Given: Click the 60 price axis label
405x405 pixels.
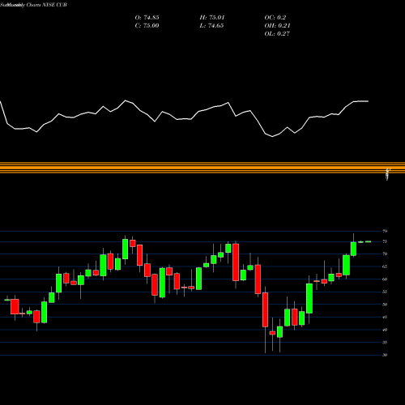Looking at the screenshot, I should [x=385, y=279].
